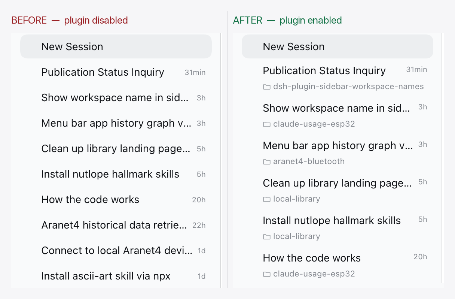Open Install nutlope hallmark skills in AFTER panel
The height and width of the screenshot is (299, 455).
tap(338, 228)
